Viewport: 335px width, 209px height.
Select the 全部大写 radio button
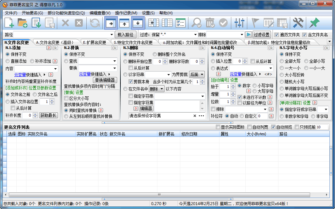[282, 61]
